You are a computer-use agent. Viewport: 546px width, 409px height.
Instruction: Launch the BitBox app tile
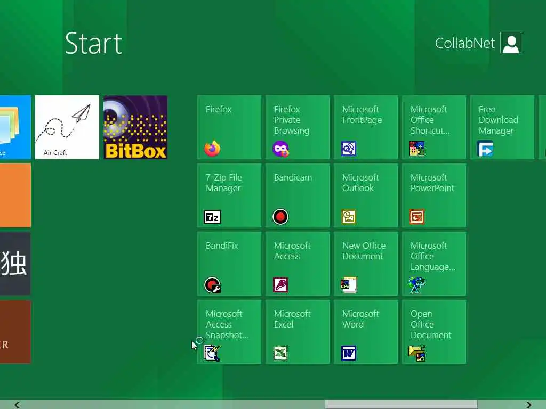coord(135,127)
